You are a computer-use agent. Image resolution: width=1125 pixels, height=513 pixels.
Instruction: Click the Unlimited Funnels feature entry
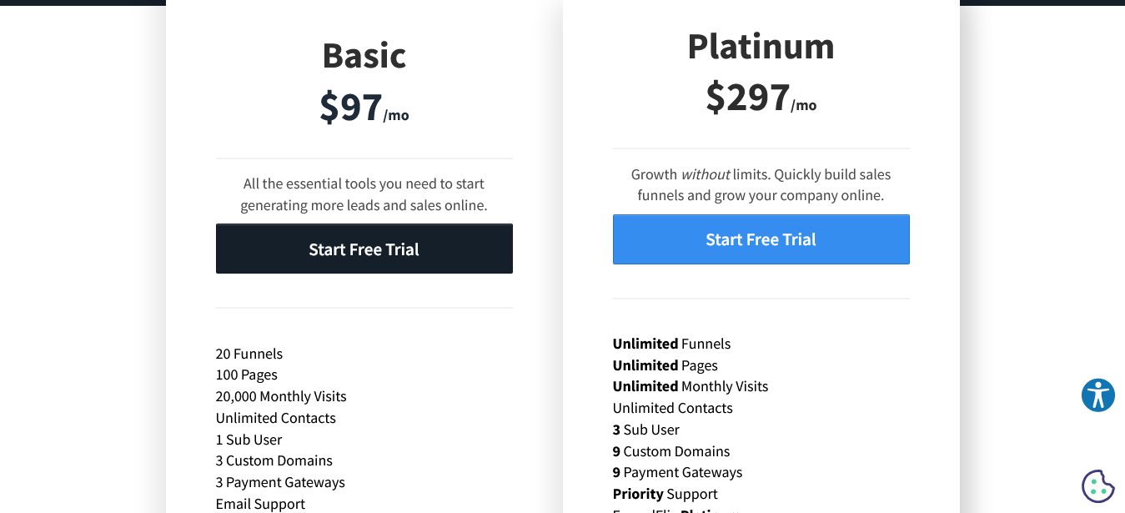click(x=671, y=344)
